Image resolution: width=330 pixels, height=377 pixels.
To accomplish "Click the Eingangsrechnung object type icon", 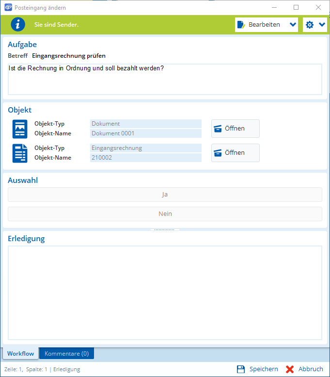I will tap(20, 153).
